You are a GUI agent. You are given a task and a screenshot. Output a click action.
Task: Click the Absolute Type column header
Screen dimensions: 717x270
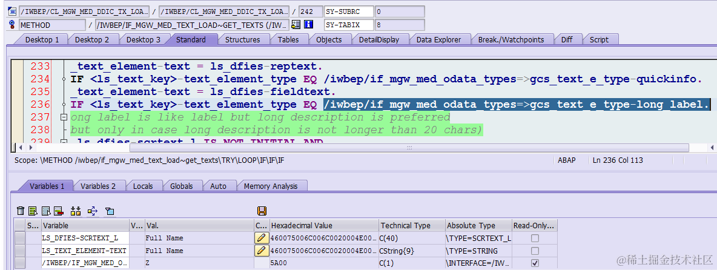(478, 225)
